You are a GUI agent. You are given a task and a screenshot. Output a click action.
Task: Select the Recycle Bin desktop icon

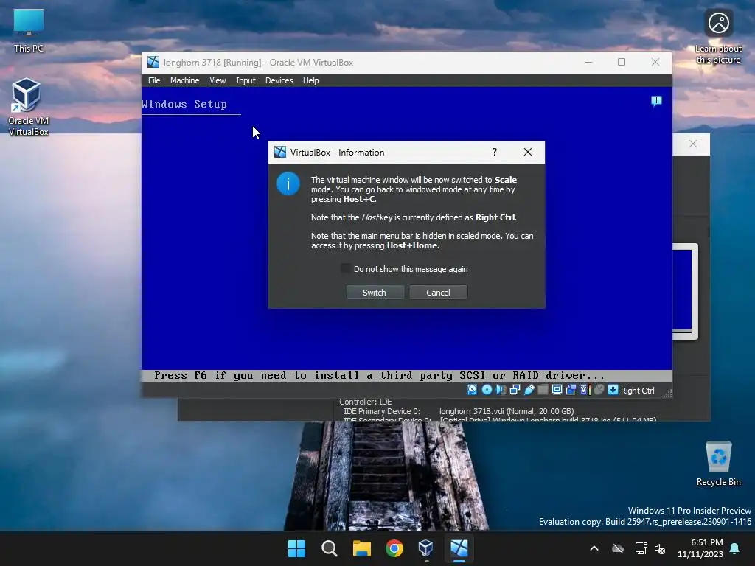(718, 463)
